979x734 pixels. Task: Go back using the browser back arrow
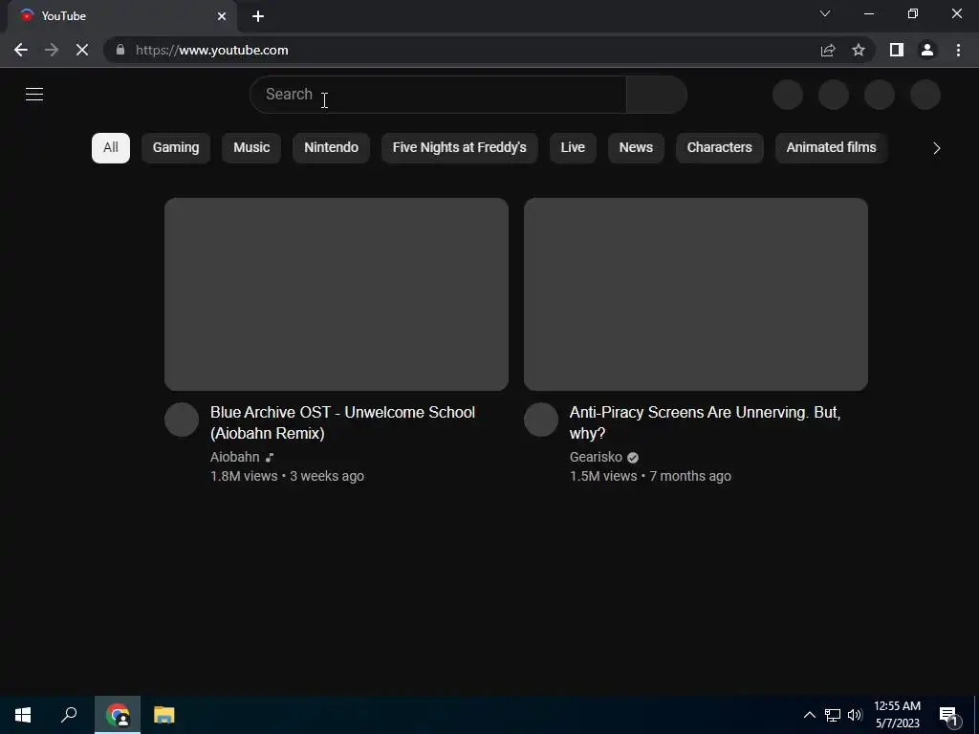tap(21, 50)
